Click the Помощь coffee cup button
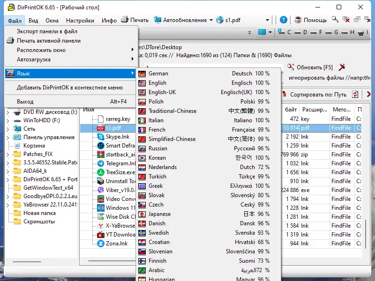This screenshot has height=281, width=375. [310, 20]
